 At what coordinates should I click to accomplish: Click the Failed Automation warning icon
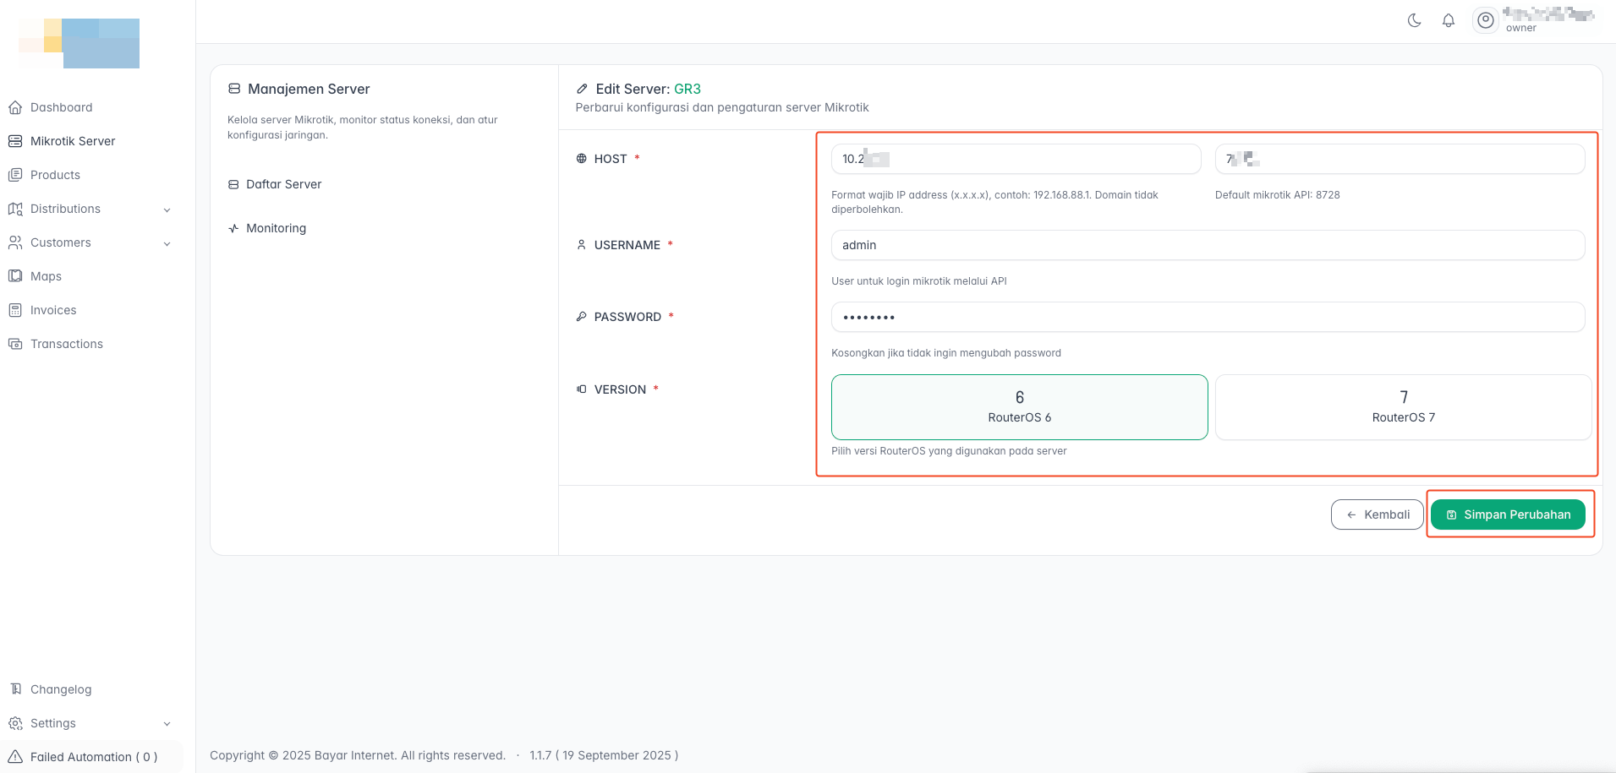(15, 757)
